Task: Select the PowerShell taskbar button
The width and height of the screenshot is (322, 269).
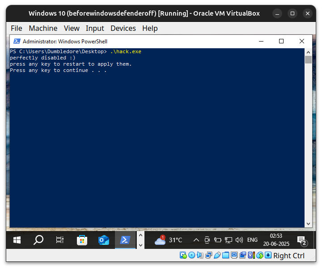Action: click(x=125, y=240)
